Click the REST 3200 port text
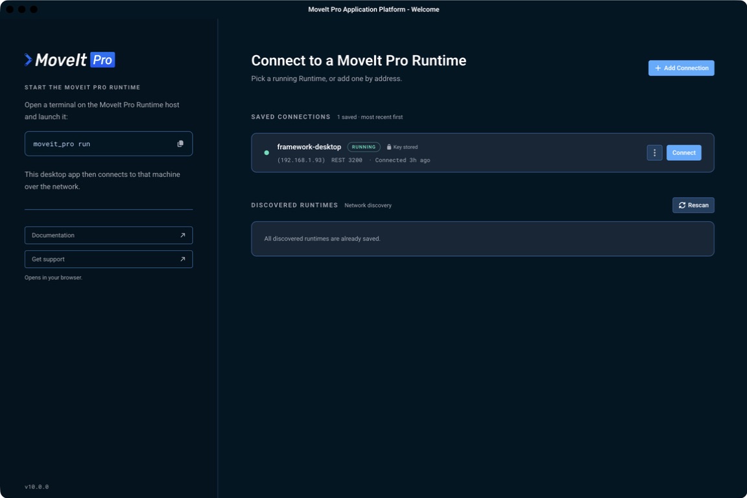The width and height of the screenshot is (747, 498). (347, 160)
